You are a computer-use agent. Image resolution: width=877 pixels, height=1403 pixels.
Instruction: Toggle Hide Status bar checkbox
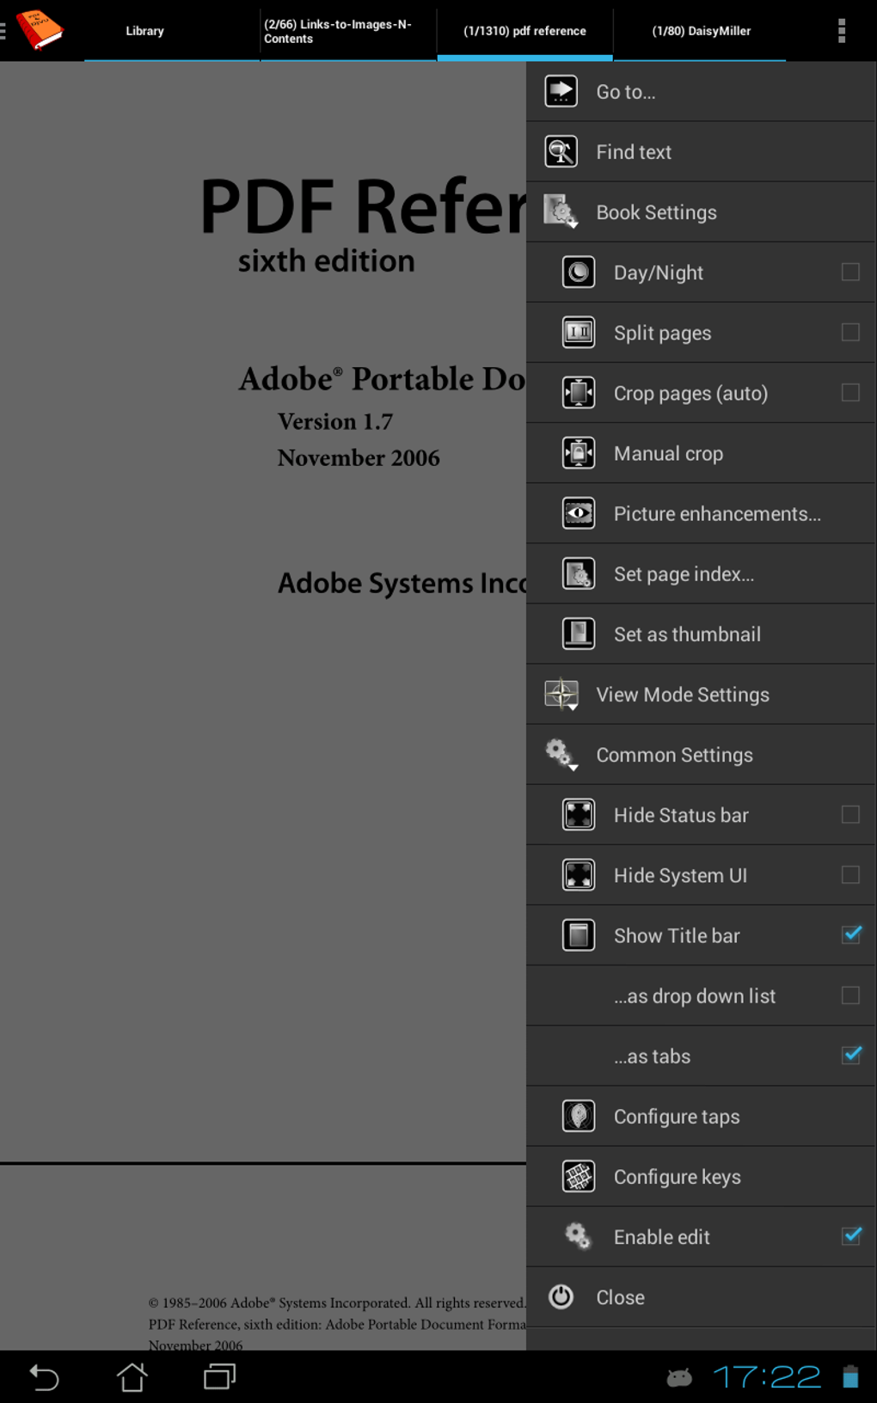(x=850, y=815)
